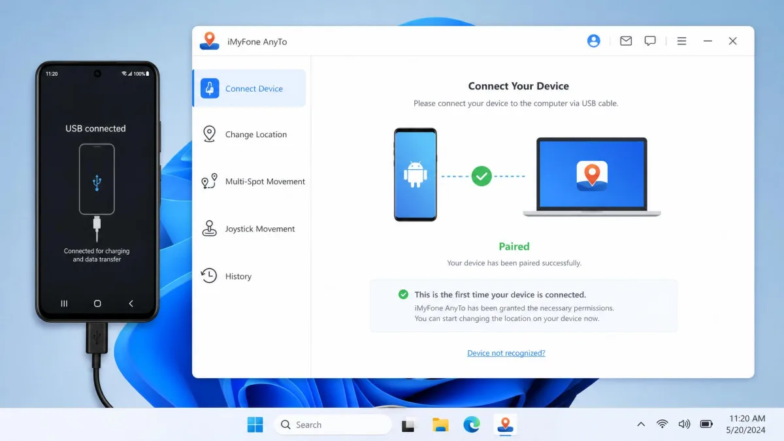Click the Wi-Fi icon in system tray

(x=662, y=424)
